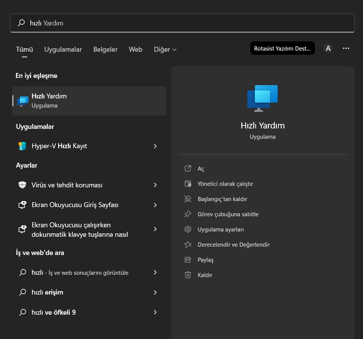The image size is (363, 339).
Task: Expand hızlı erişim suggestion chevron
Action: coord(156,292)
